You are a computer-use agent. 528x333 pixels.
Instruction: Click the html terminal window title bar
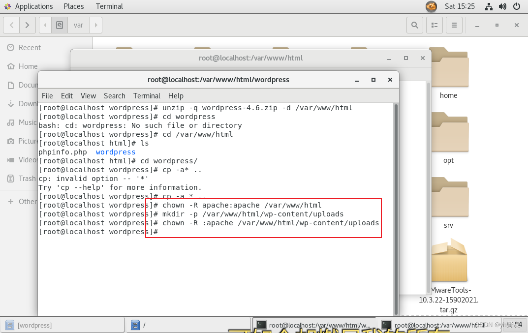(x=250, y=58)
